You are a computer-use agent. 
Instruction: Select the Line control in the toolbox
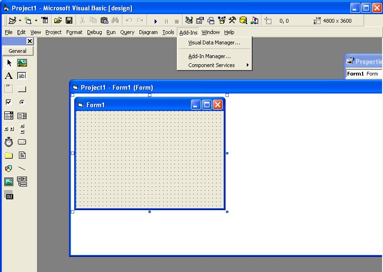coord(22,168)
